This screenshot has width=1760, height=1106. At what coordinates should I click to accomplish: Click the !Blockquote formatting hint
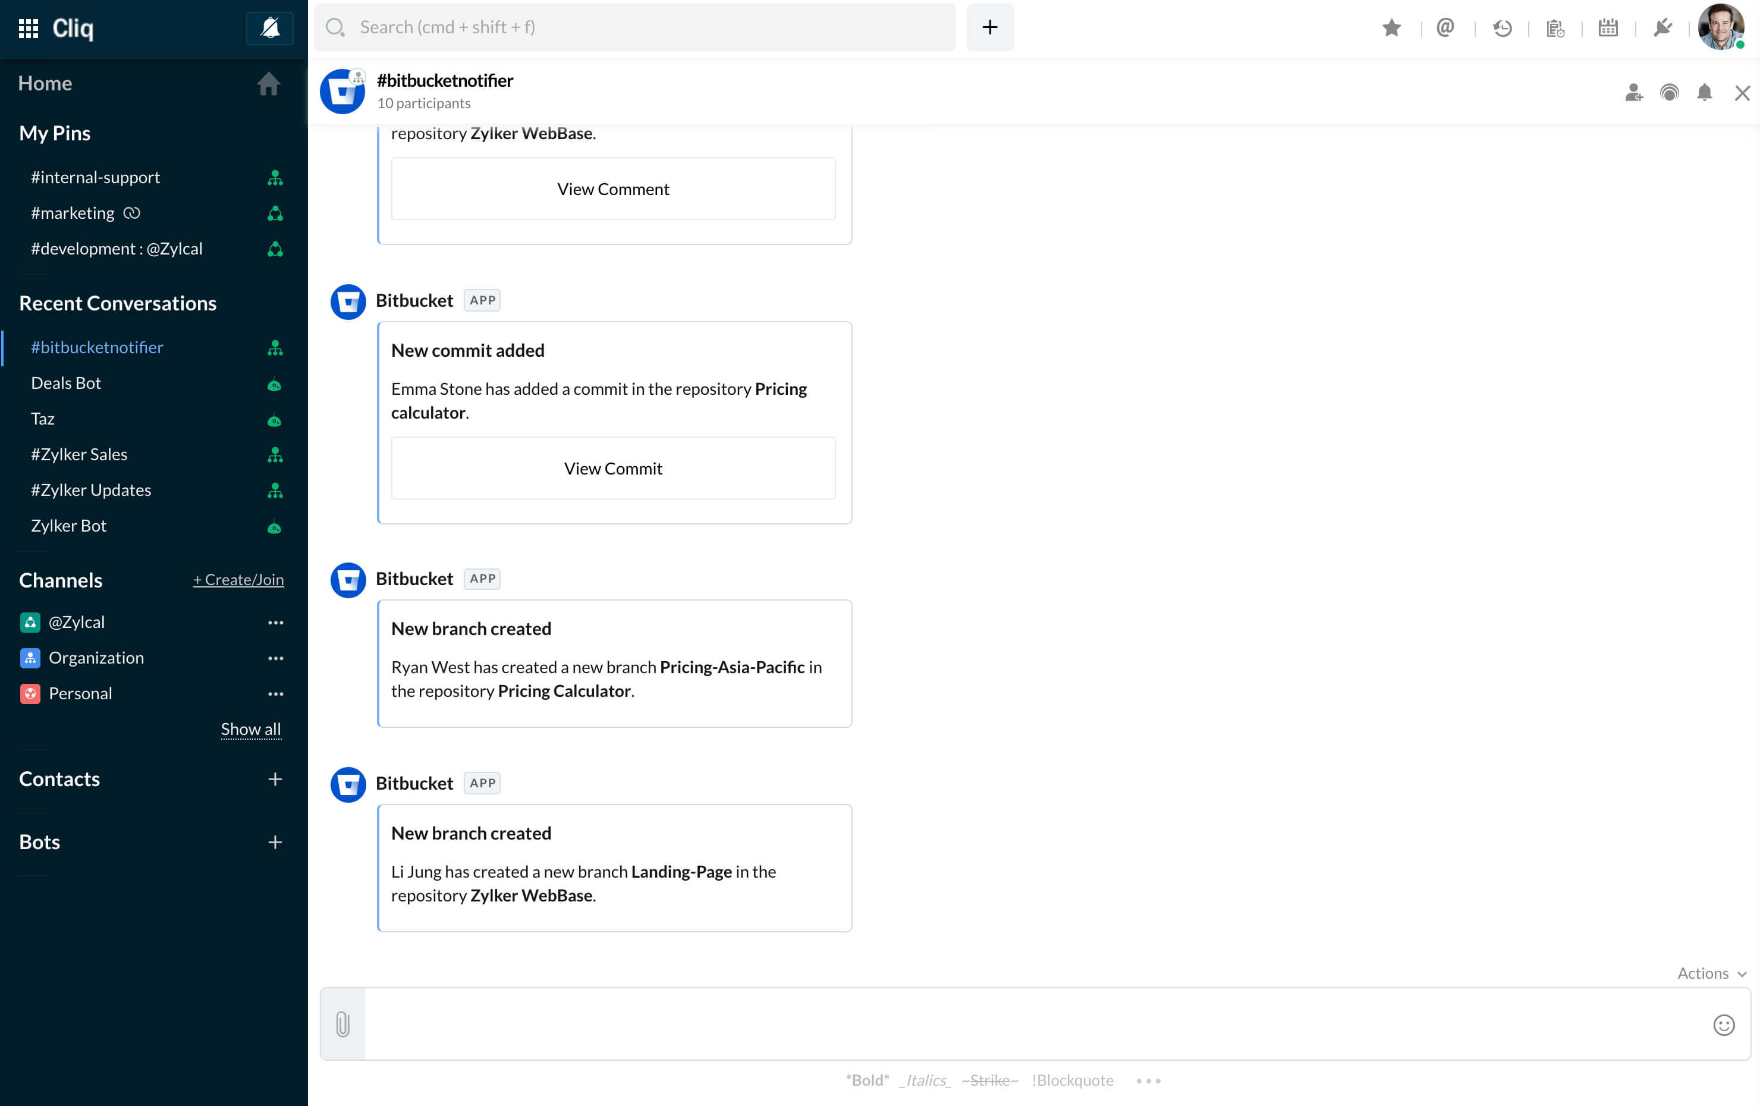(x=1072, y=1080)
